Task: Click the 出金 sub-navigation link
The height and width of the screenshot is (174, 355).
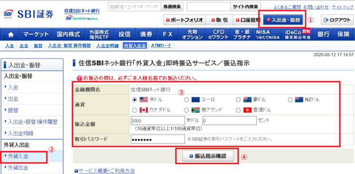Action: (24, 46)
